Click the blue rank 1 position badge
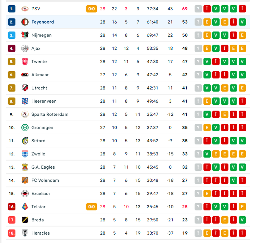Screen dimensions: 253x243 point(12,9)
